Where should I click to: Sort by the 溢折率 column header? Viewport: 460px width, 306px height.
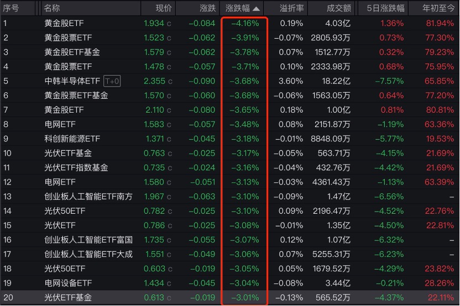pyautogui.click(x=292, y=8)
